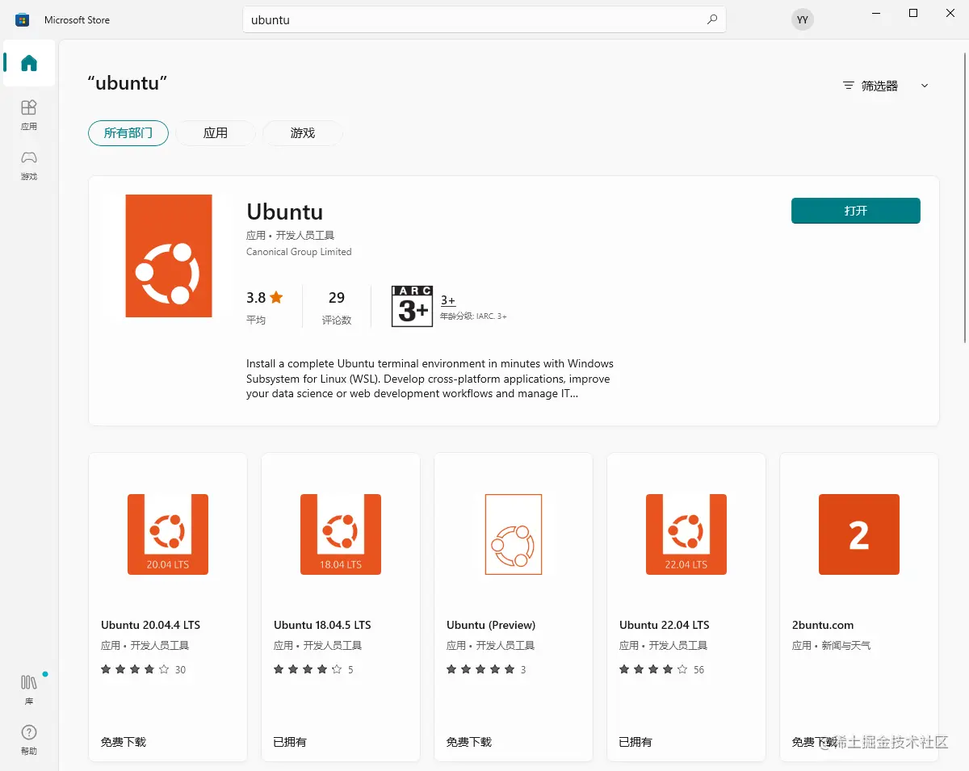Click the 打开 button for Ubuntu
The height and width of the screenshot is (771, 969).
[x=856, y=211]
